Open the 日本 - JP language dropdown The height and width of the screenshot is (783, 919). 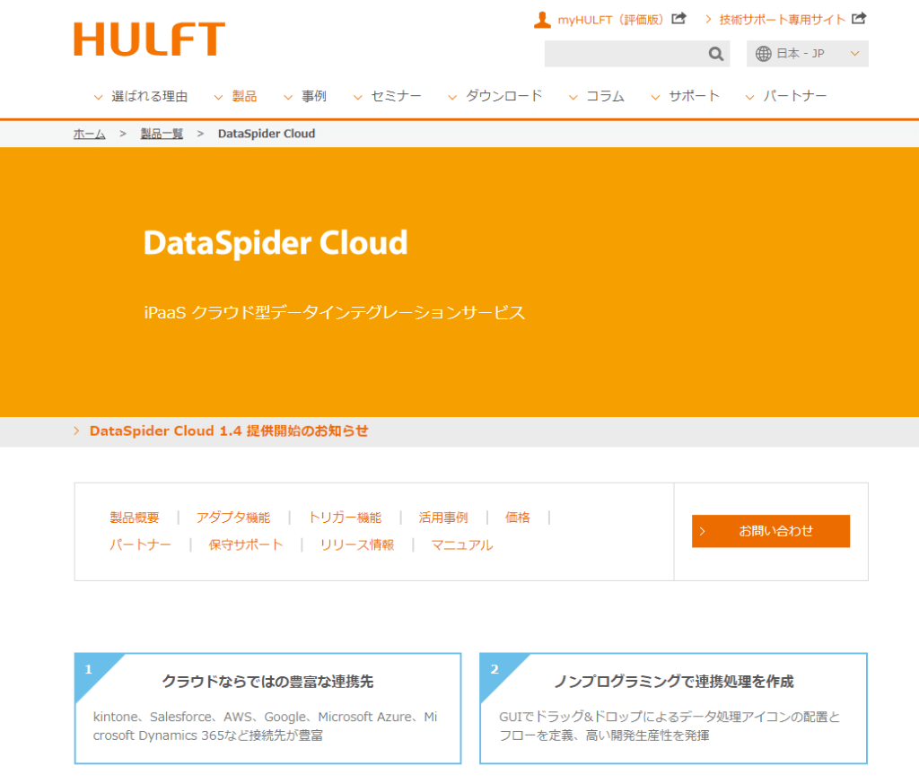click(x=807, y=54)
